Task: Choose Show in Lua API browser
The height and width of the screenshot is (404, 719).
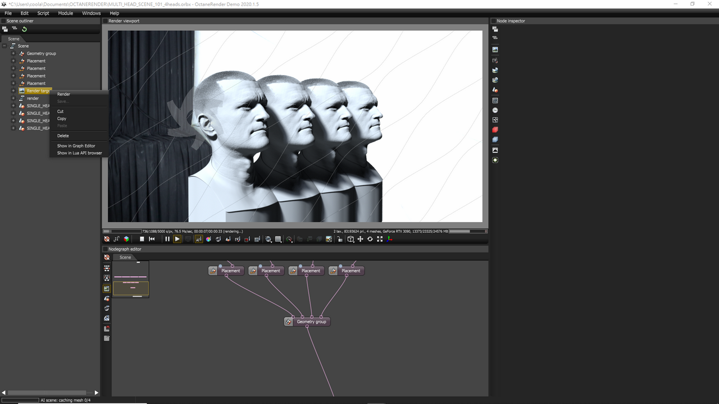Action: pos(79,153)
